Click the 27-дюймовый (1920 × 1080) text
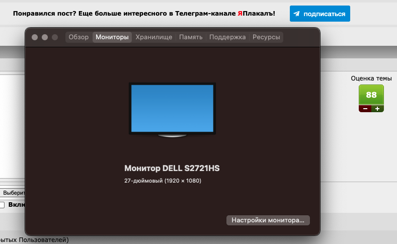The height and width of the screenshot is (244, 397). (163, 181)
